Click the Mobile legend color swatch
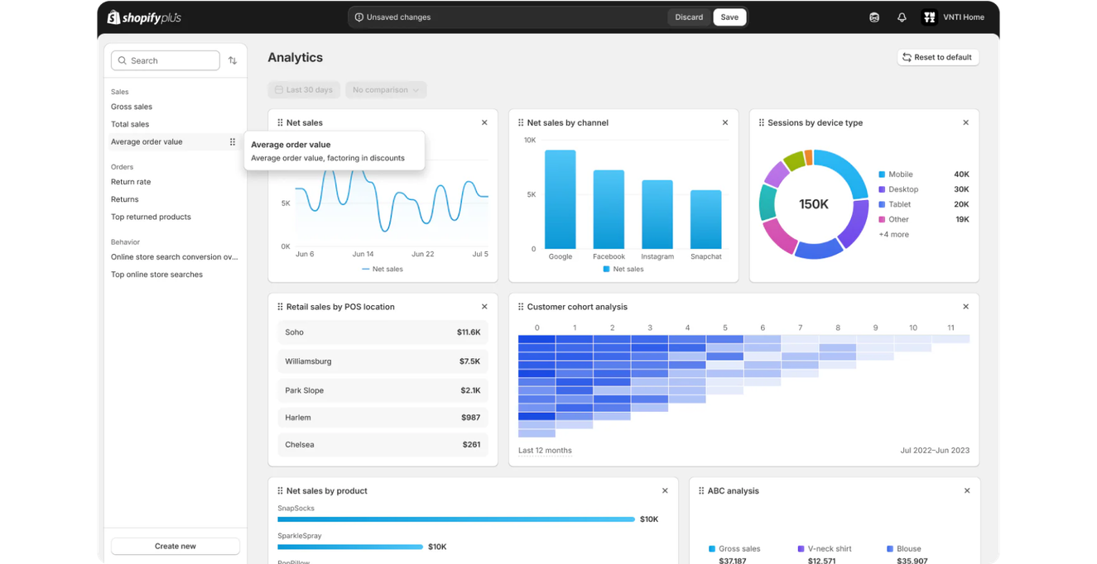The image size is (1097, 564). tap(882, 174)
